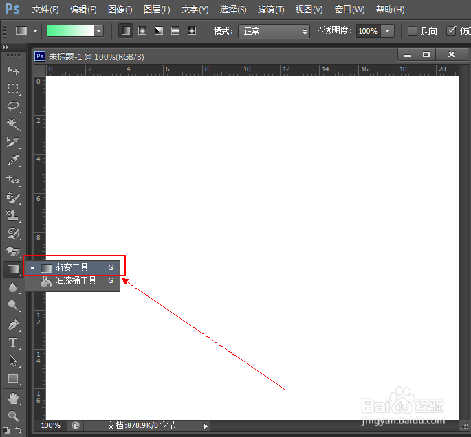The height and width of the screenshot is (437, 471).
Task: Open the 帮助(H) menu
Action: 390,10
